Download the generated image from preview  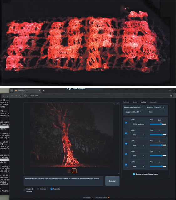(115, 104)
